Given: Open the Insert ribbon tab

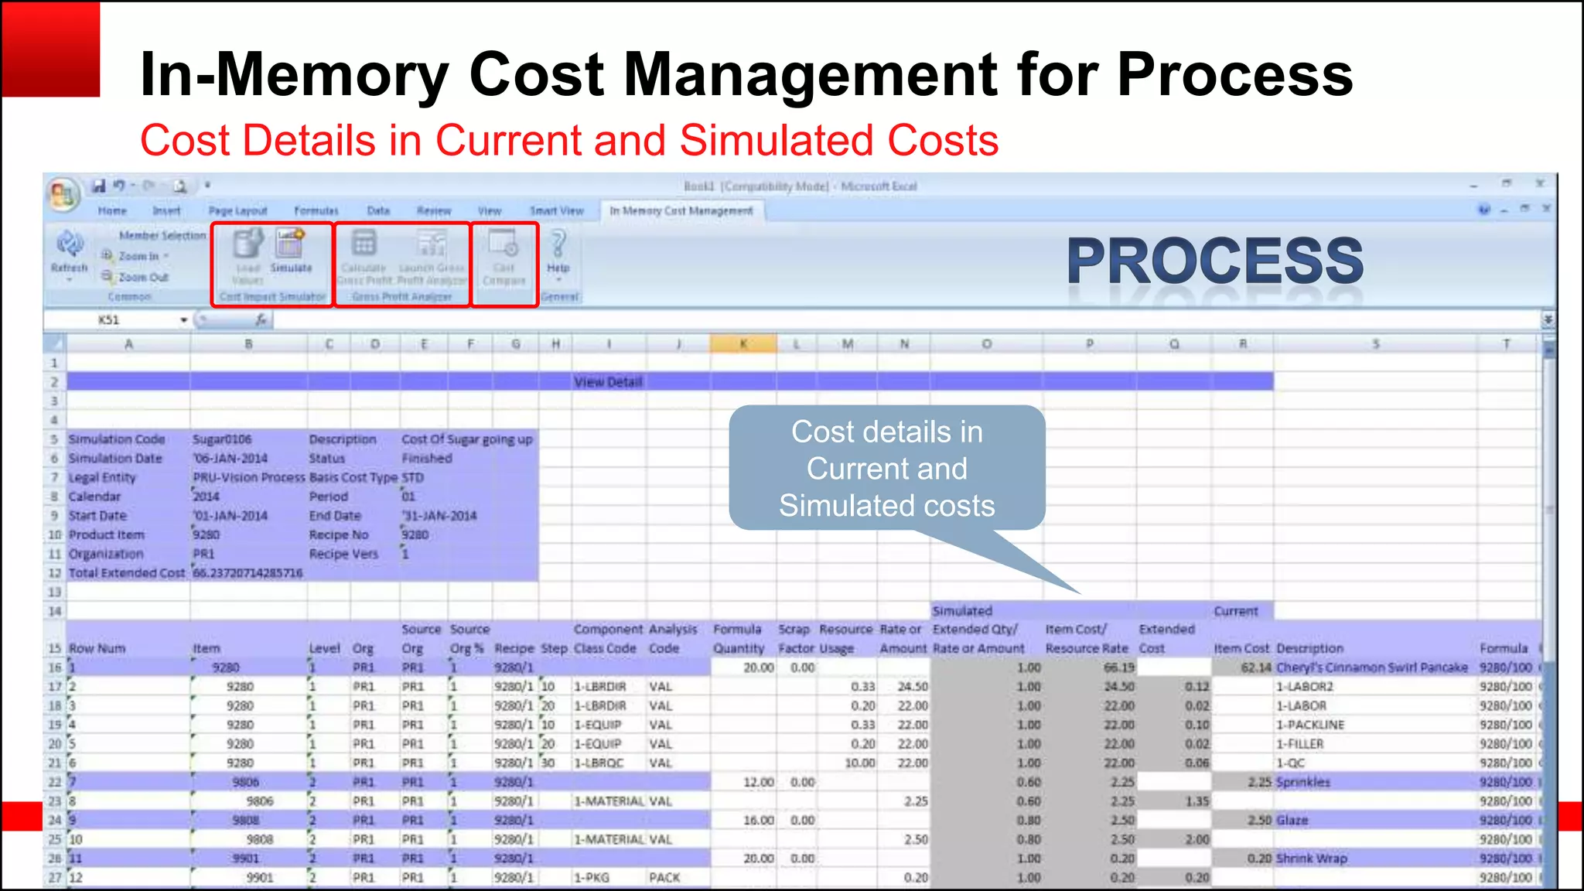Looking at the screenshot, I should coord(166,210).
